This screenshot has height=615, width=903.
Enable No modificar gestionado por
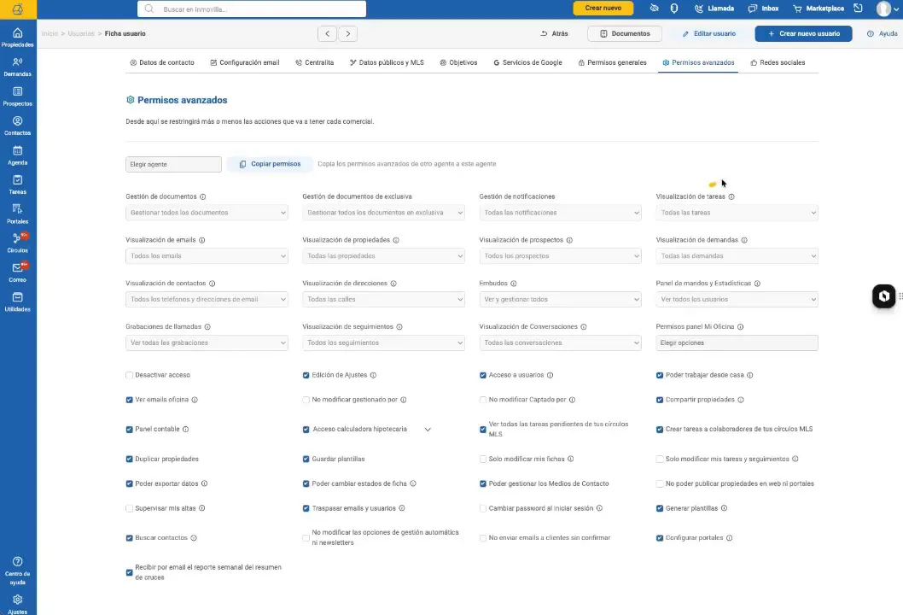click(306, 400)
